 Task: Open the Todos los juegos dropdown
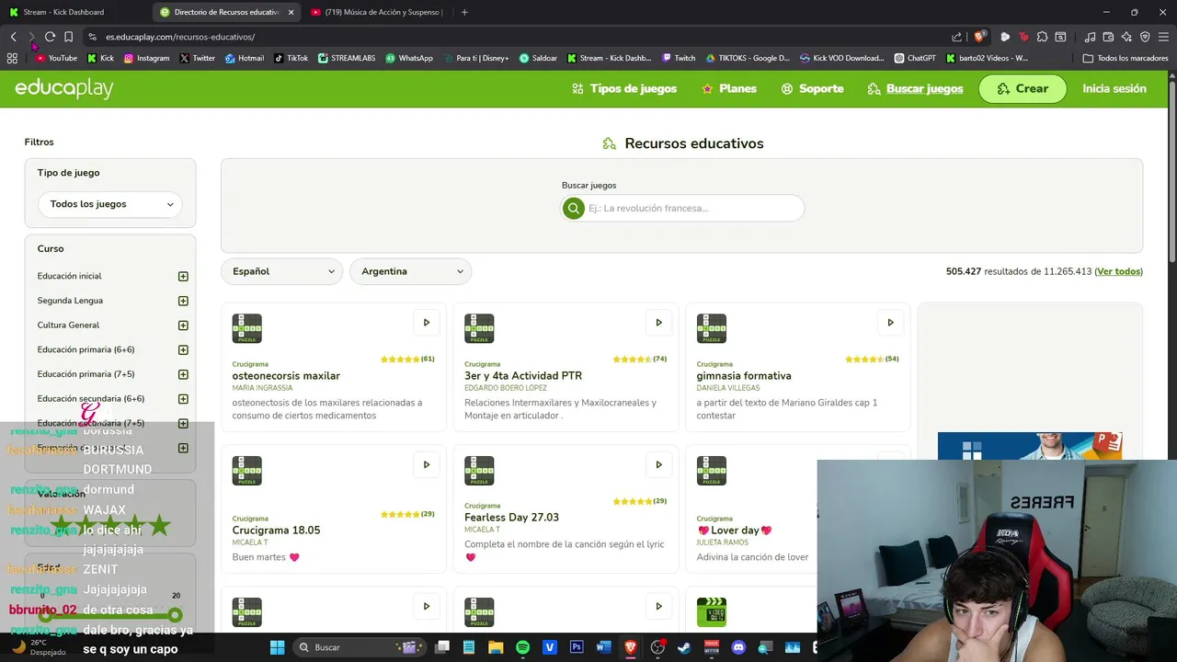tap(110, 204)
